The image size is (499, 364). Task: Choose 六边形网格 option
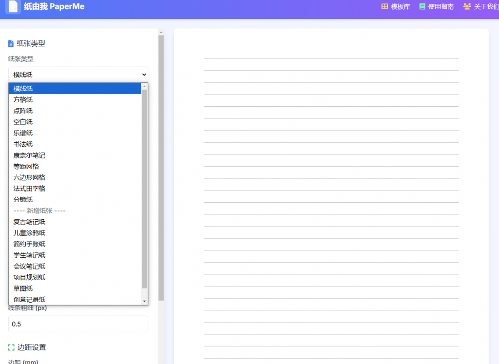29,177
